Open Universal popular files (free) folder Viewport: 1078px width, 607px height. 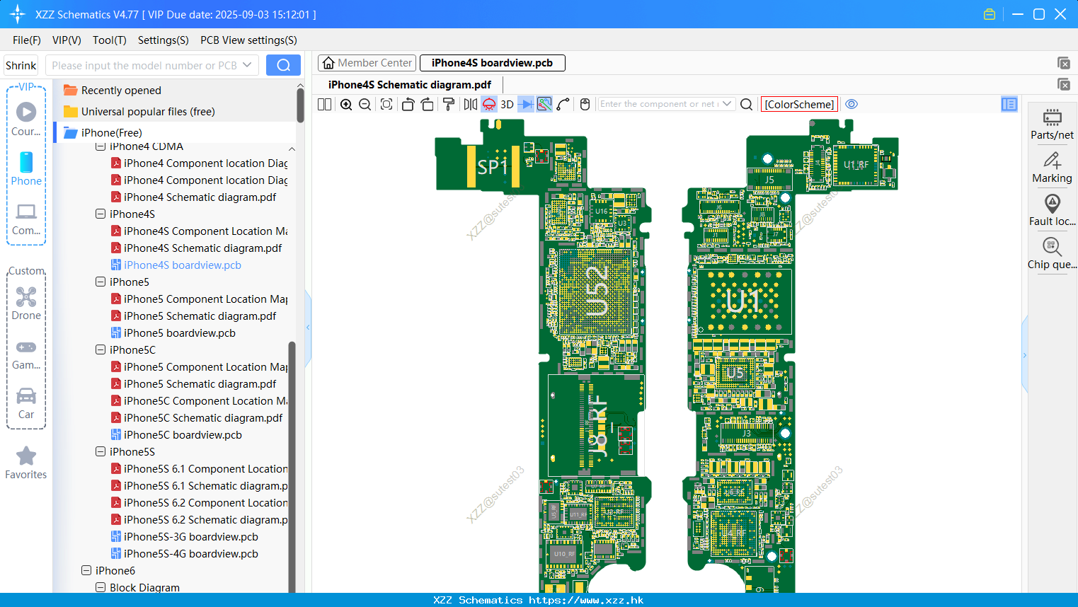tap(147, 112)
